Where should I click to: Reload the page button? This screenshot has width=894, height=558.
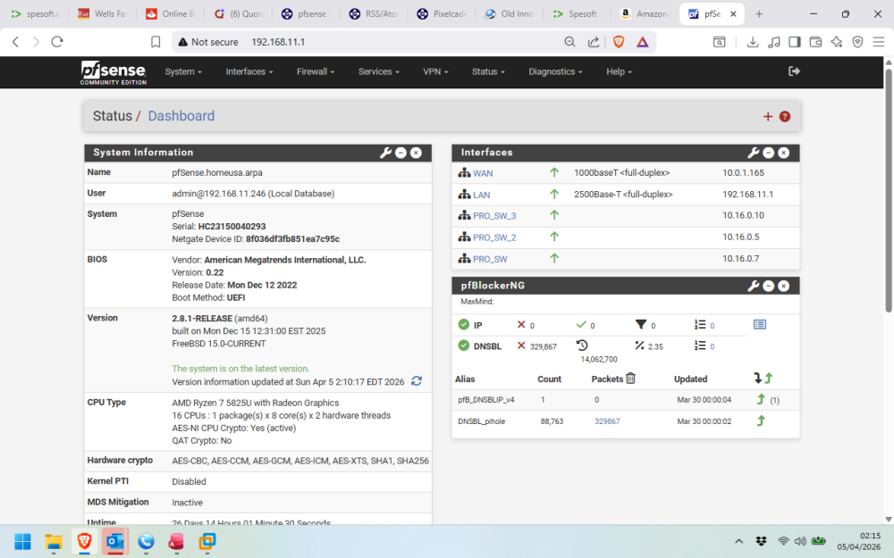(57, 42)
